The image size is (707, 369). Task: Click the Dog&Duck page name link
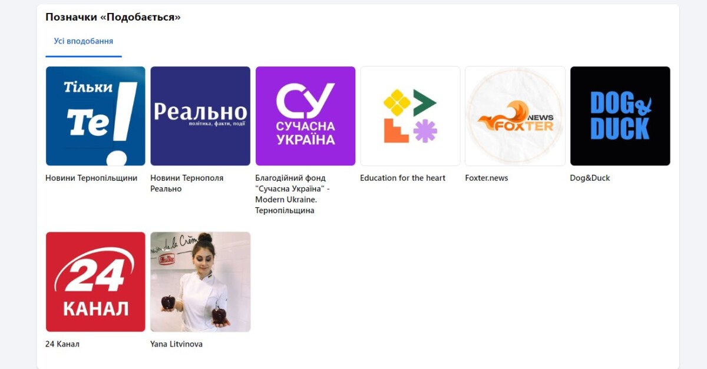(x=590, y=178)
